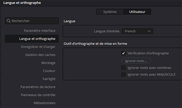The height and width of the screenshot is (108, 182).
Task: Enable Ignorer mots avec MAJUSCULE
Action: pyautogui.click(x=123, y=75)
